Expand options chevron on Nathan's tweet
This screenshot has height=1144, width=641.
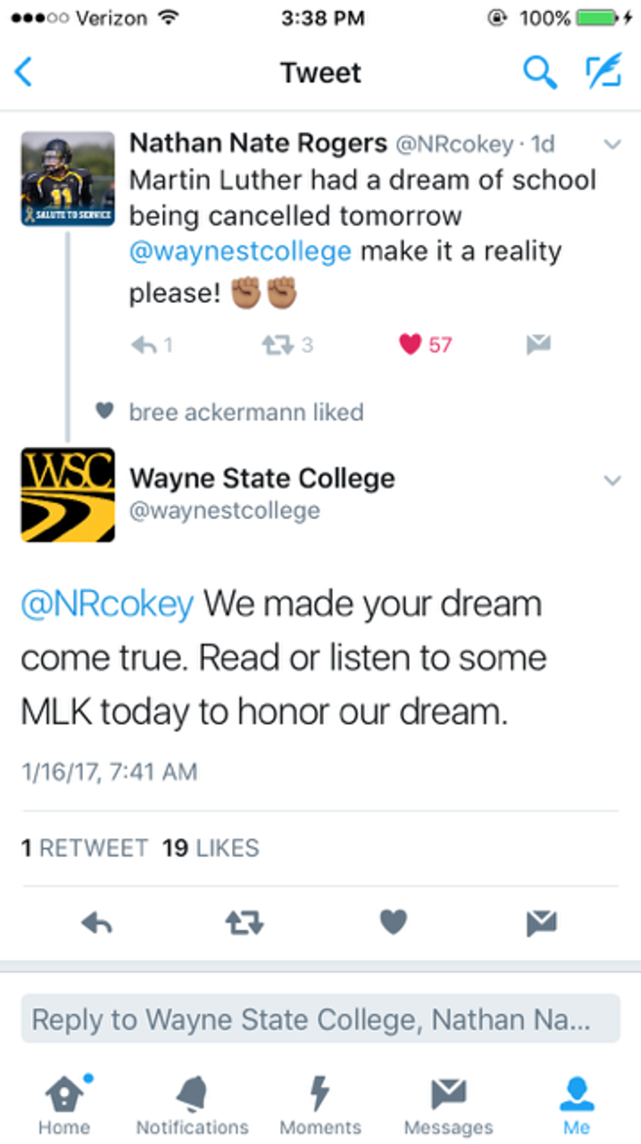pyautogui.click(x=612, y=144)
